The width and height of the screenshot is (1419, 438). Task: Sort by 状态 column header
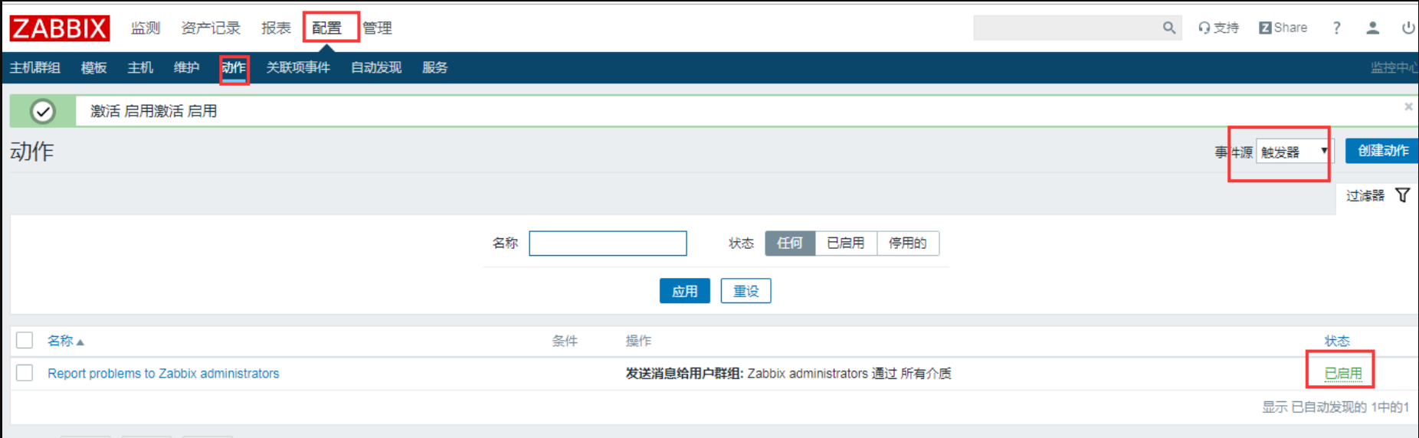click(1337, 341)
